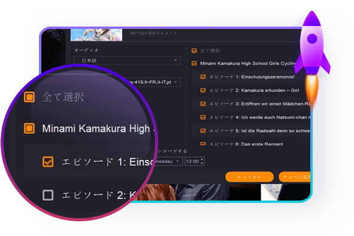Click the anime cover thumbnail at dialog top
The height and width of the screenshot is (236, 354).
click(x=96, y=35)
